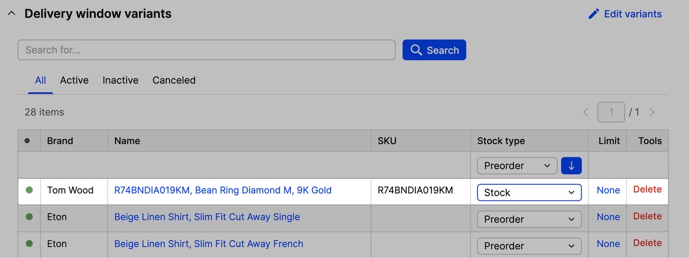Click the pencil icon beside Edit variants
689x258 pixels.
pyautogui.click(x=594, y=14)
